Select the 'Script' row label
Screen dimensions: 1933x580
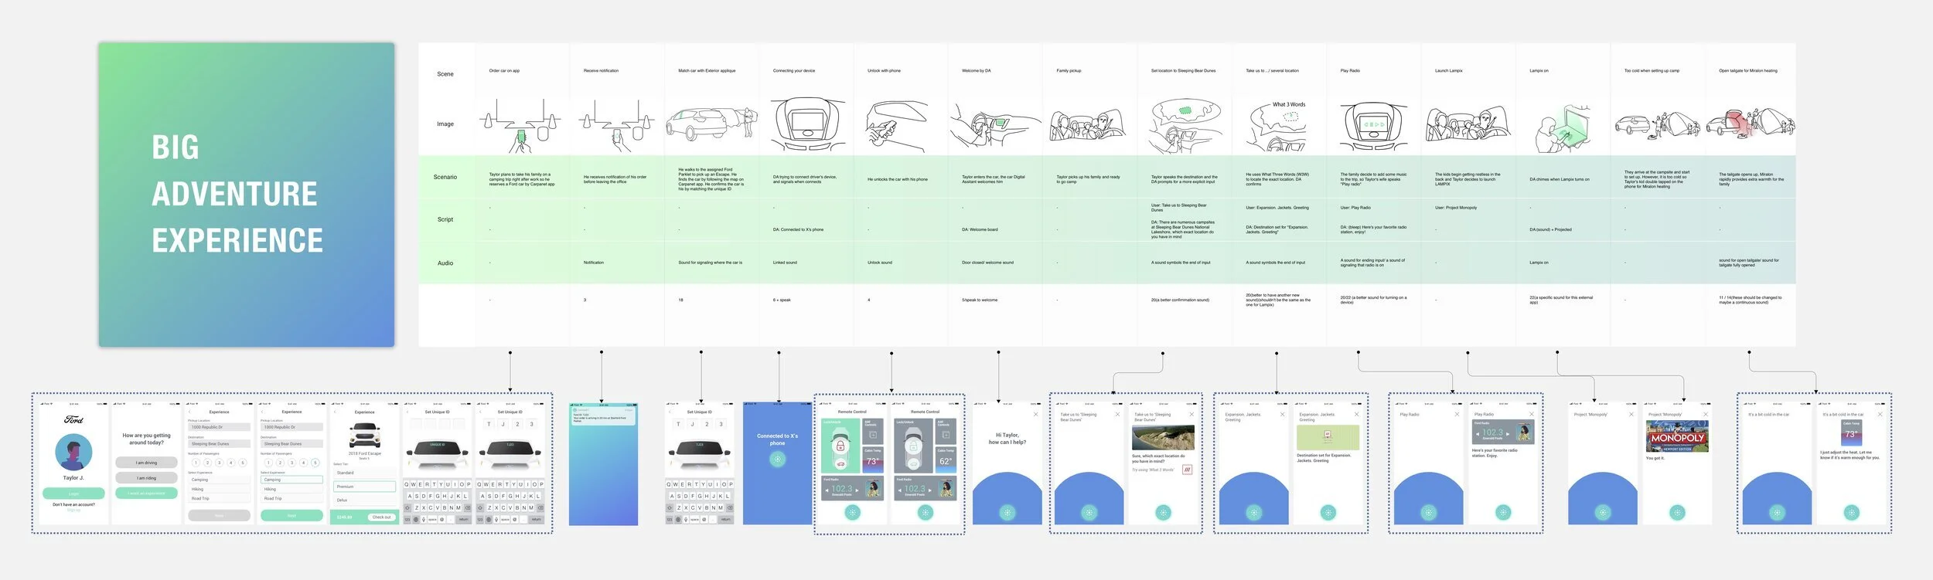pyautogui.click(x=445, y=219)
